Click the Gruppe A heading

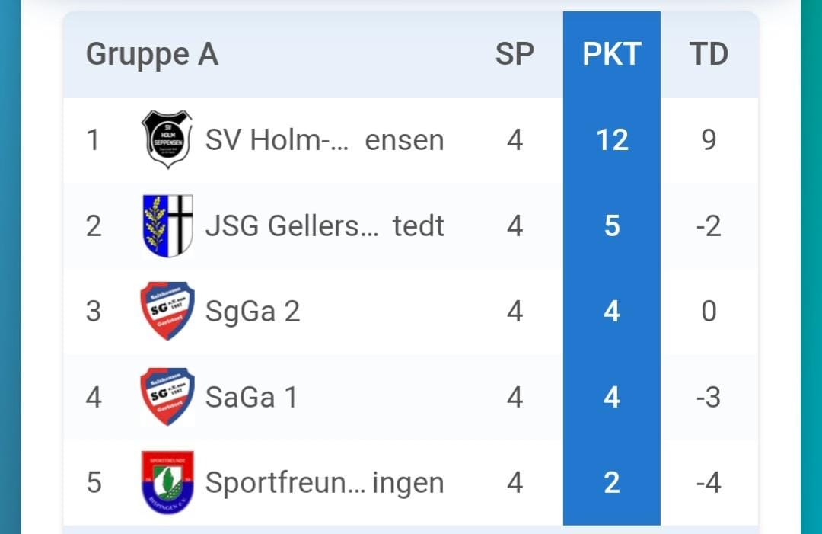pyautogui.click(x=152, y=55)
